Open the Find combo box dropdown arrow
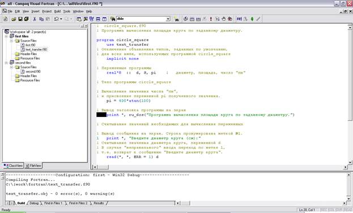353x213 pixels. click(168, 19)
